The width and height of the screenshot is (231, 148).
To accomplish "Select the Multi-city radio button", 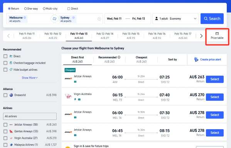I will pyautogui.click(x=44, y=9).
